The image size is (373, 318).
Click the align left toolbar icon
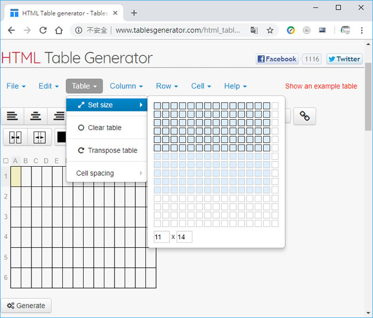click(x=12, y=116)
